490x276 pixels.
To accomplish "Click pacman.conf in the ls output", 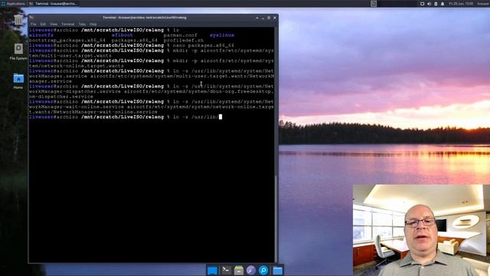I will click(181, 35).
